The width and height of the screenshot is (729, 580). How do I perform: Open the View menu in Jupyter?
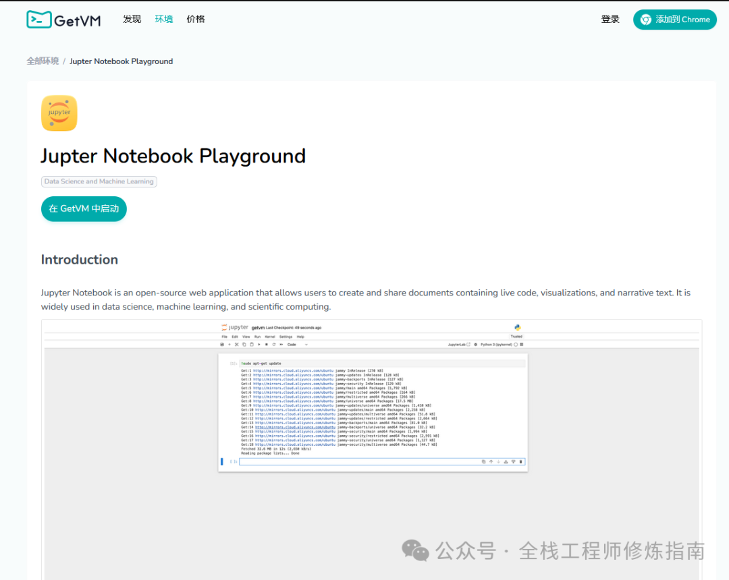coord(246,337)
